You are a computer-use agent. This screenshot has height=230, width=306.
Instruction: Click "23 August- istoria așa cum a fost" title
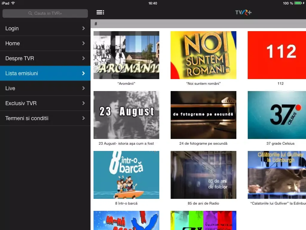pos(126,143)
